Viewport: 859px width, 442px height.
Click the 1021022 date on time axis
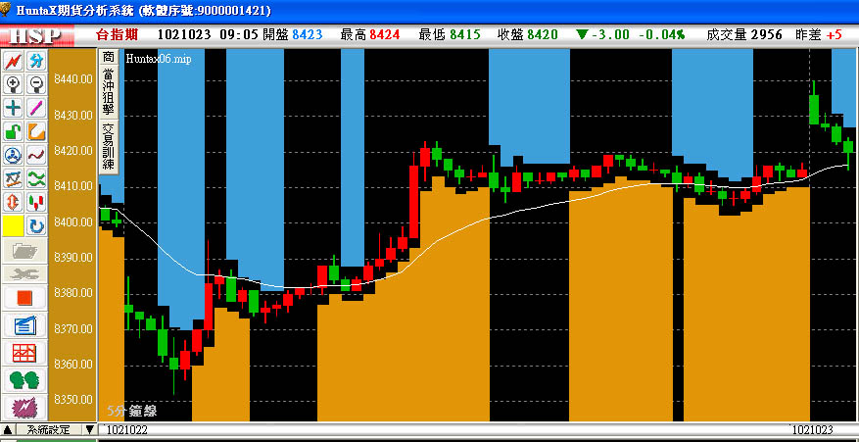click(127, 430)
